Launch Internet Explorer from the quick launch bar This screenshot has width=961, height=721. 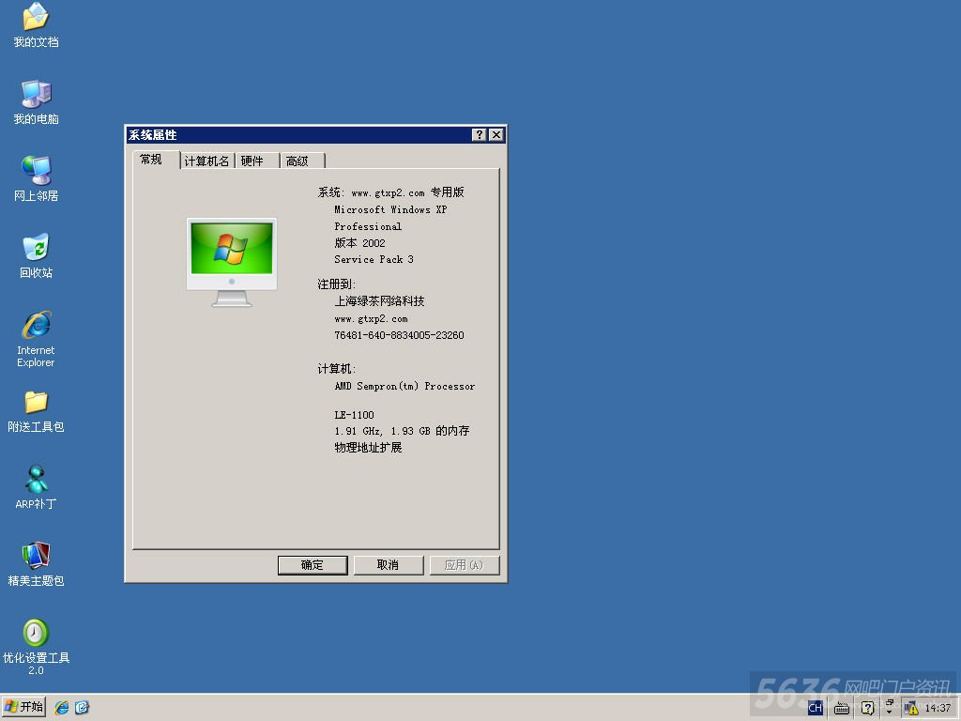[x=61, y=708]
